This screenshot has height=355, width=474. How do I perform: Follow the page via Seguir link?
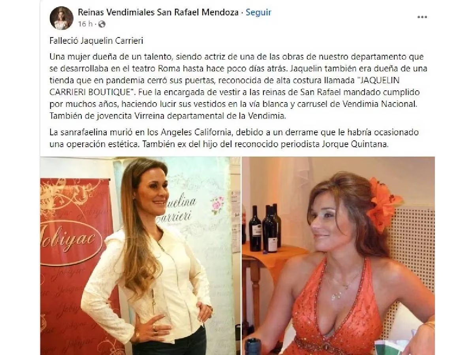coord(258,12)
